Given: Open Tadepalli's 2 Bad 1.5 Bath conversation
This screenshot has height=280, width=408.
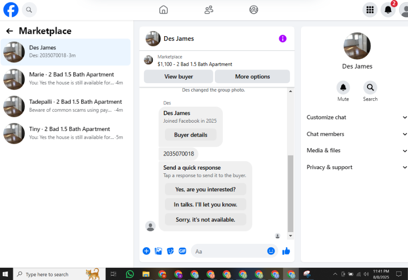Looking at the screenshot, I should pyautogui.click(x=66, y=106).
